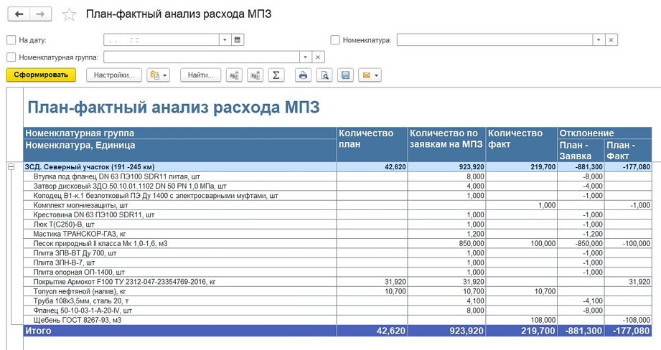Image resolution: width=661 pixels, height=350 pixels.
Task: Open the calendar picker for the date field
Action: (238, 40)
